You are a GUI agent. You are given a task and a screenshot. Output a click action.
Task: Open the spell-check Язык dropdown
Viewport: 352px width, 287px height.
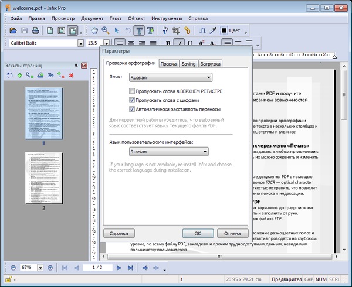[170, 77]
